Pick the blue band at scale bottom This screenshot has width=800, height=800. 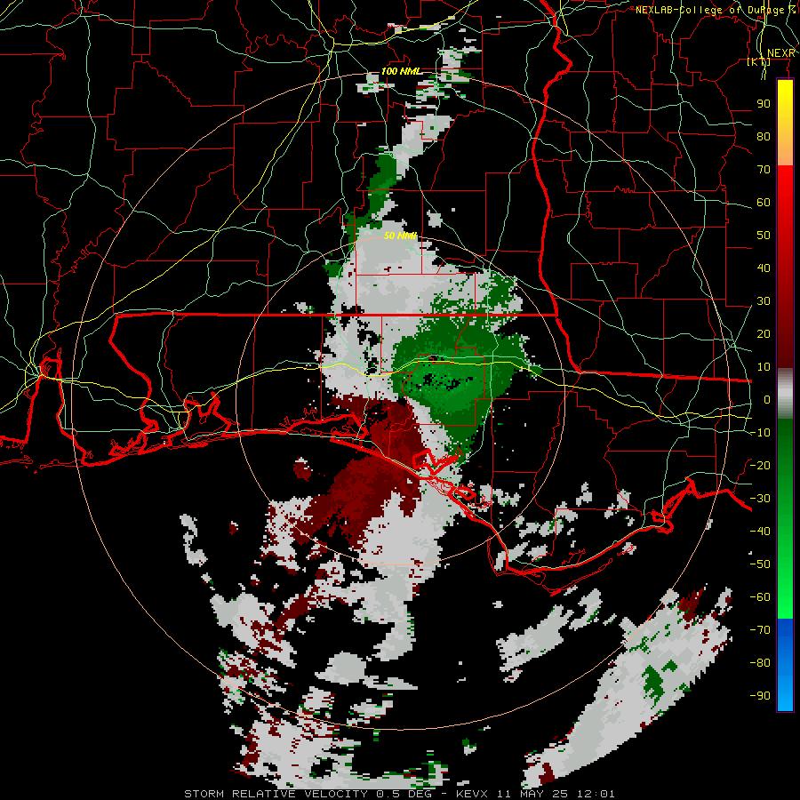[785, 665]
